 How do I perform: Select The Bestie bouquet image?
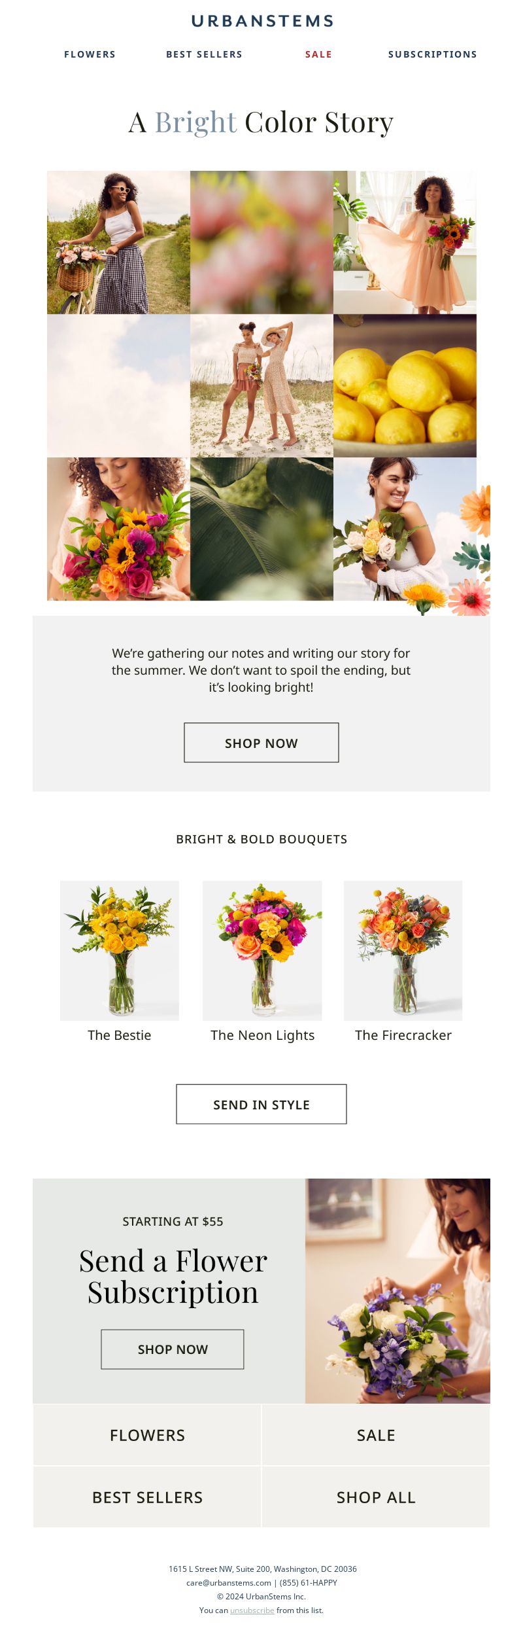[x=120, y=950]
